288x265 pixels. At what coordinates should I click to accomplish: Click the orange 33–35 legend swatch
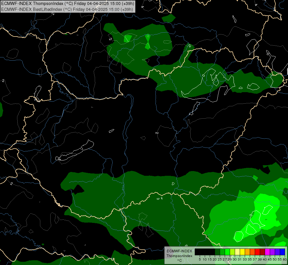(247, 252)
